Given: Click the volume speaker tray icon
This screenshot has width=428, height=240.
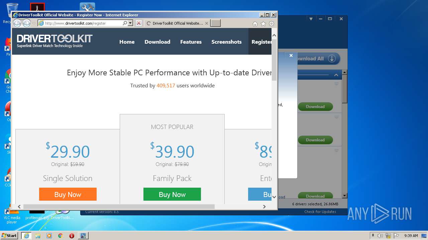Looking at the screenshot, I should (380, 236).
